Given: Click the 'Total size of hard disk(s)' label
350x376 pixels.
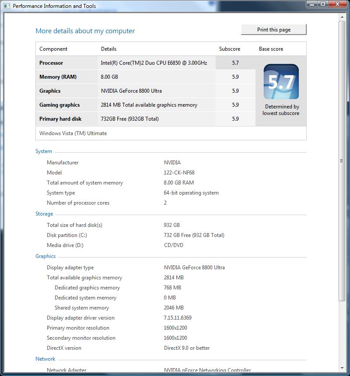Looking at the screenshot, I should (x=75, y=225).
